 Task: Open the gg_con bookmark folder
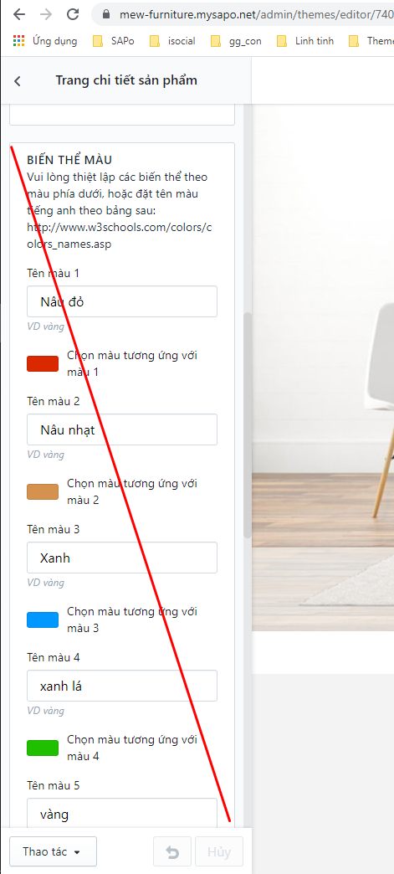236,41
